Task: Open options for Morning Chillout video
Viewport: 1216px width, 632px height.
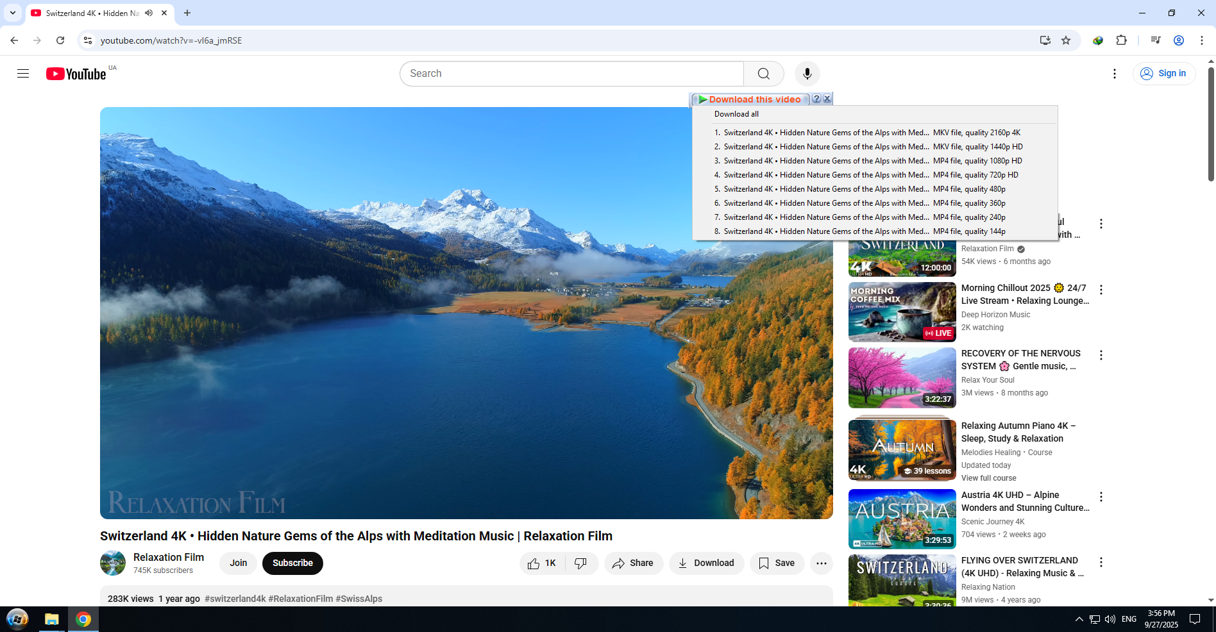Action: point(1101,290)
